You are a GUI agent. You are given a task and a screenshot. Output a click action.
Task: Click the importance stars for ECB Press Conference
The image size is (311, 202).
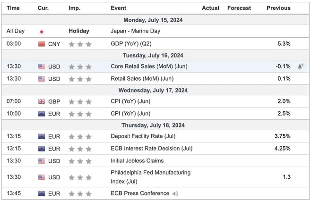pyautogui.click(x=80, y=194)
